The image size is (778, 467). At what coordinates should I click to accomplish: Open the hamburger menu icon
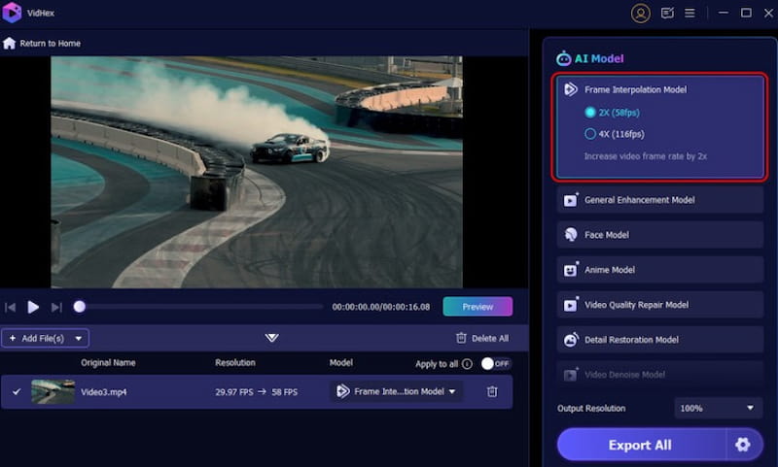690,14
